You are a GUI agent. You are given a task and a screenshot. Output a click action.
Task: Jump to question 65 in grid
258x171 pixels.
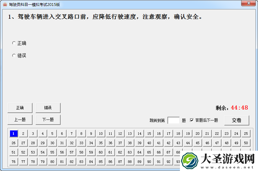coord(149,152)
